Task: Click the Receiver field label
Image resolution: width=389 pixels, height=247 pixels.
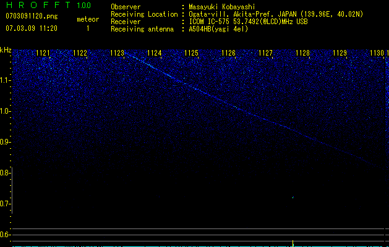Action: tap(126, 22)
